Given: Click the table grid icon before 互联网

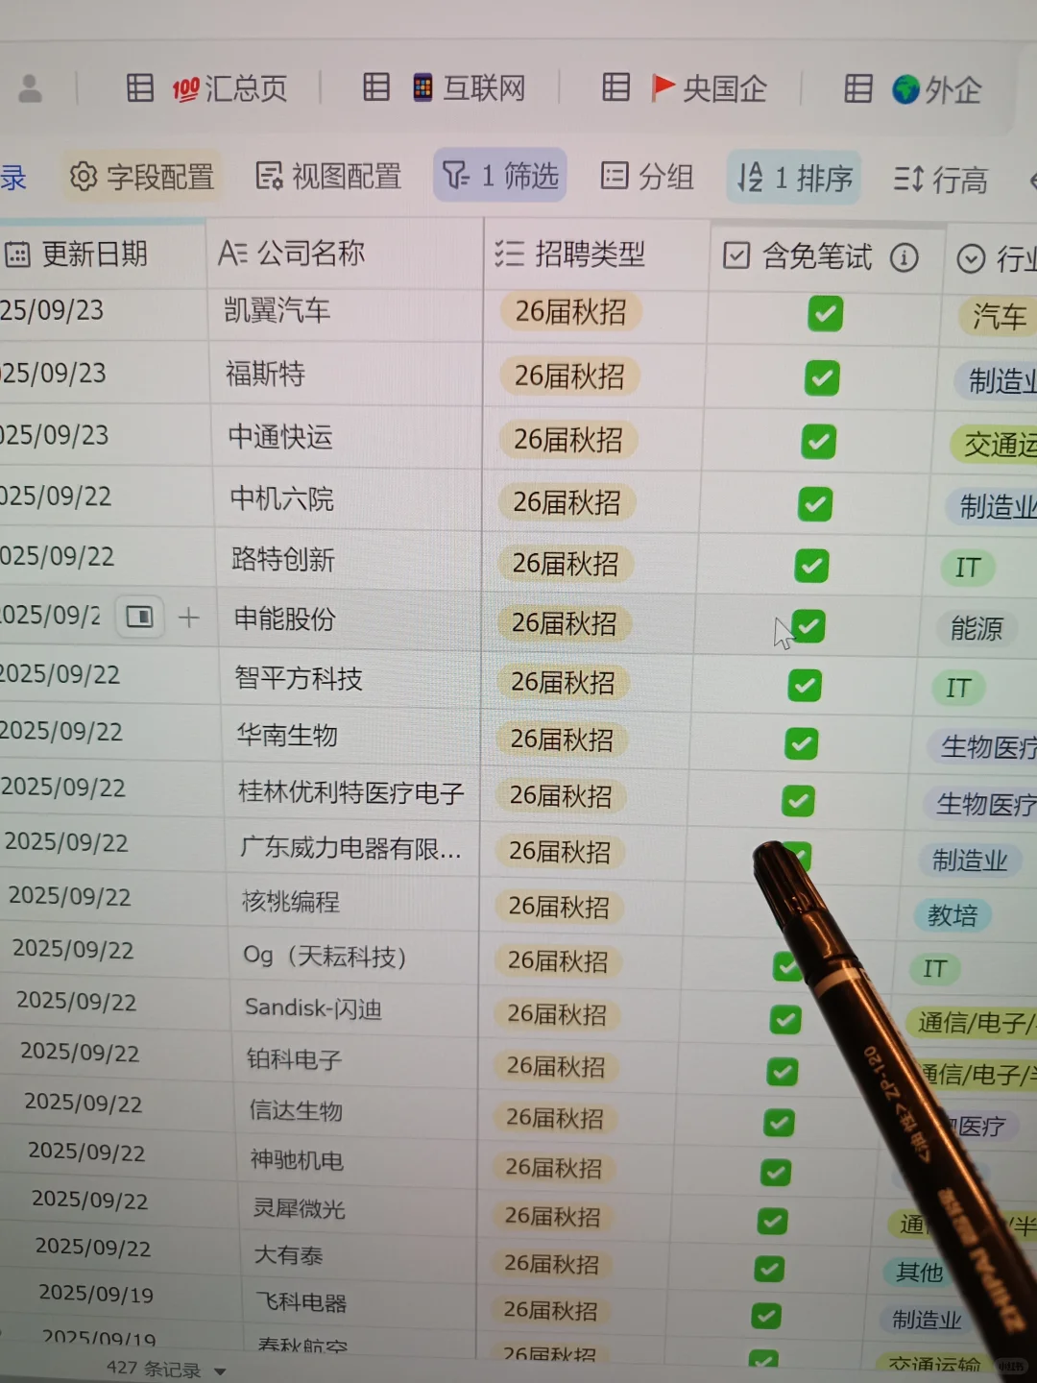Looking at the screenshot, I should click(376, 87).
